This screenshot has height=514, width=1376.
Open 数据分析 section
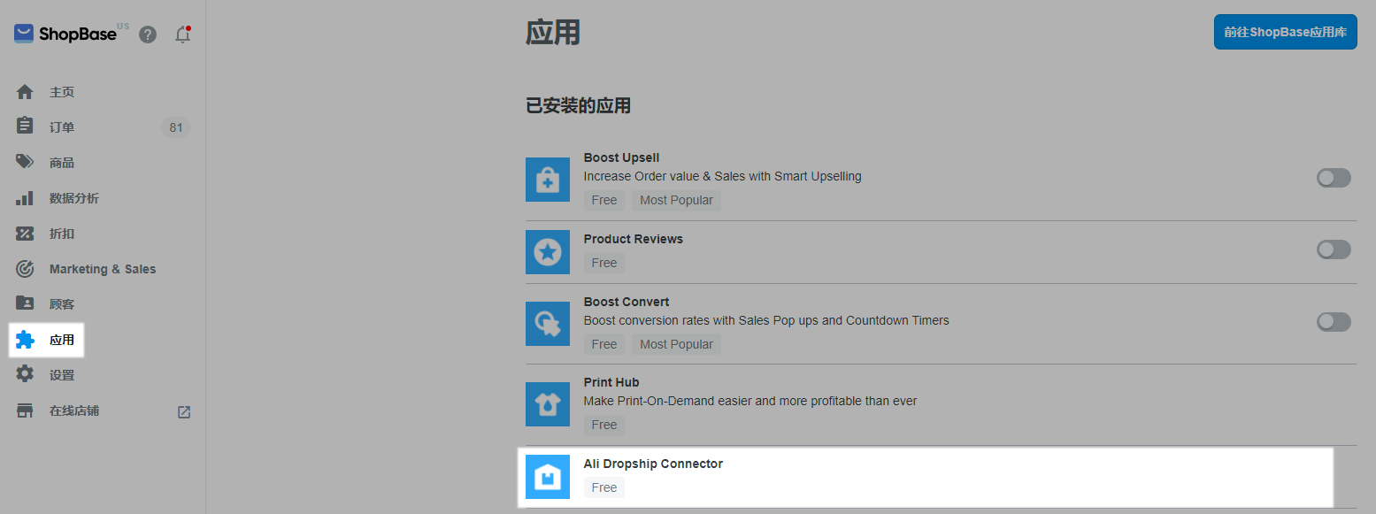click(x=74, y=198)
